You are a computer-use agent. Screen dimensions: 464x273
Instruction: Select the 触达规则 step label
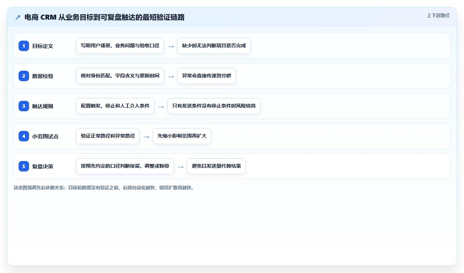tap(43, 106)
